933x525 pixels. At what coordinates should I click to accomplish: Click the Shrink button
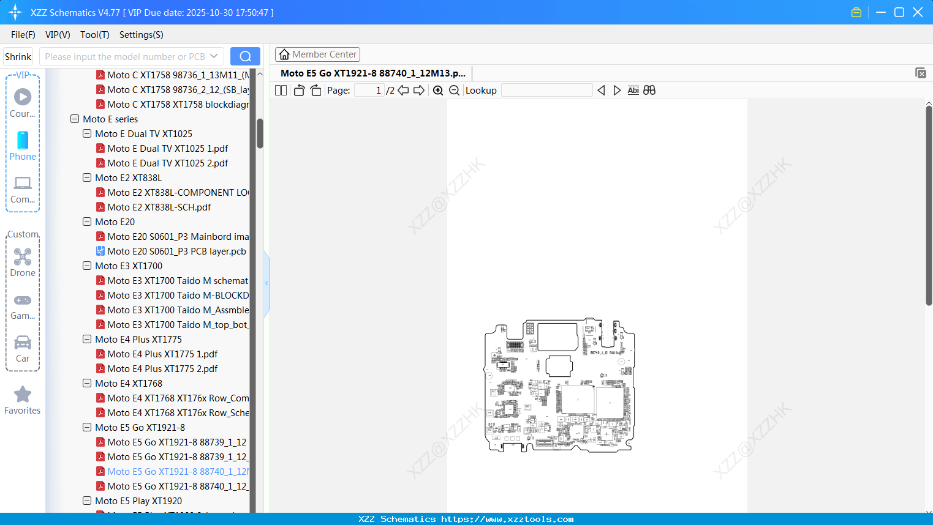tap(18, 56)
